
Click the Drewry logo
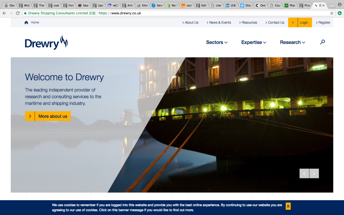tap(46, 42)
